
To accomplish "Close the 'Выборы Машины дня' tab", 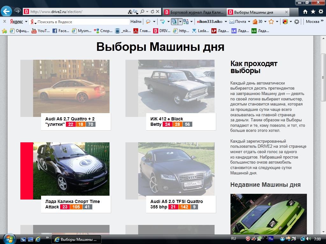I will (x=286, y=12).
